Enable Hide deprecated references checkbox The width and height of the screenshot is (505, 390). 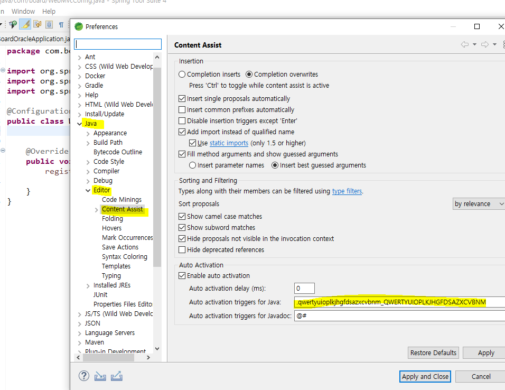tap(182, 250)
